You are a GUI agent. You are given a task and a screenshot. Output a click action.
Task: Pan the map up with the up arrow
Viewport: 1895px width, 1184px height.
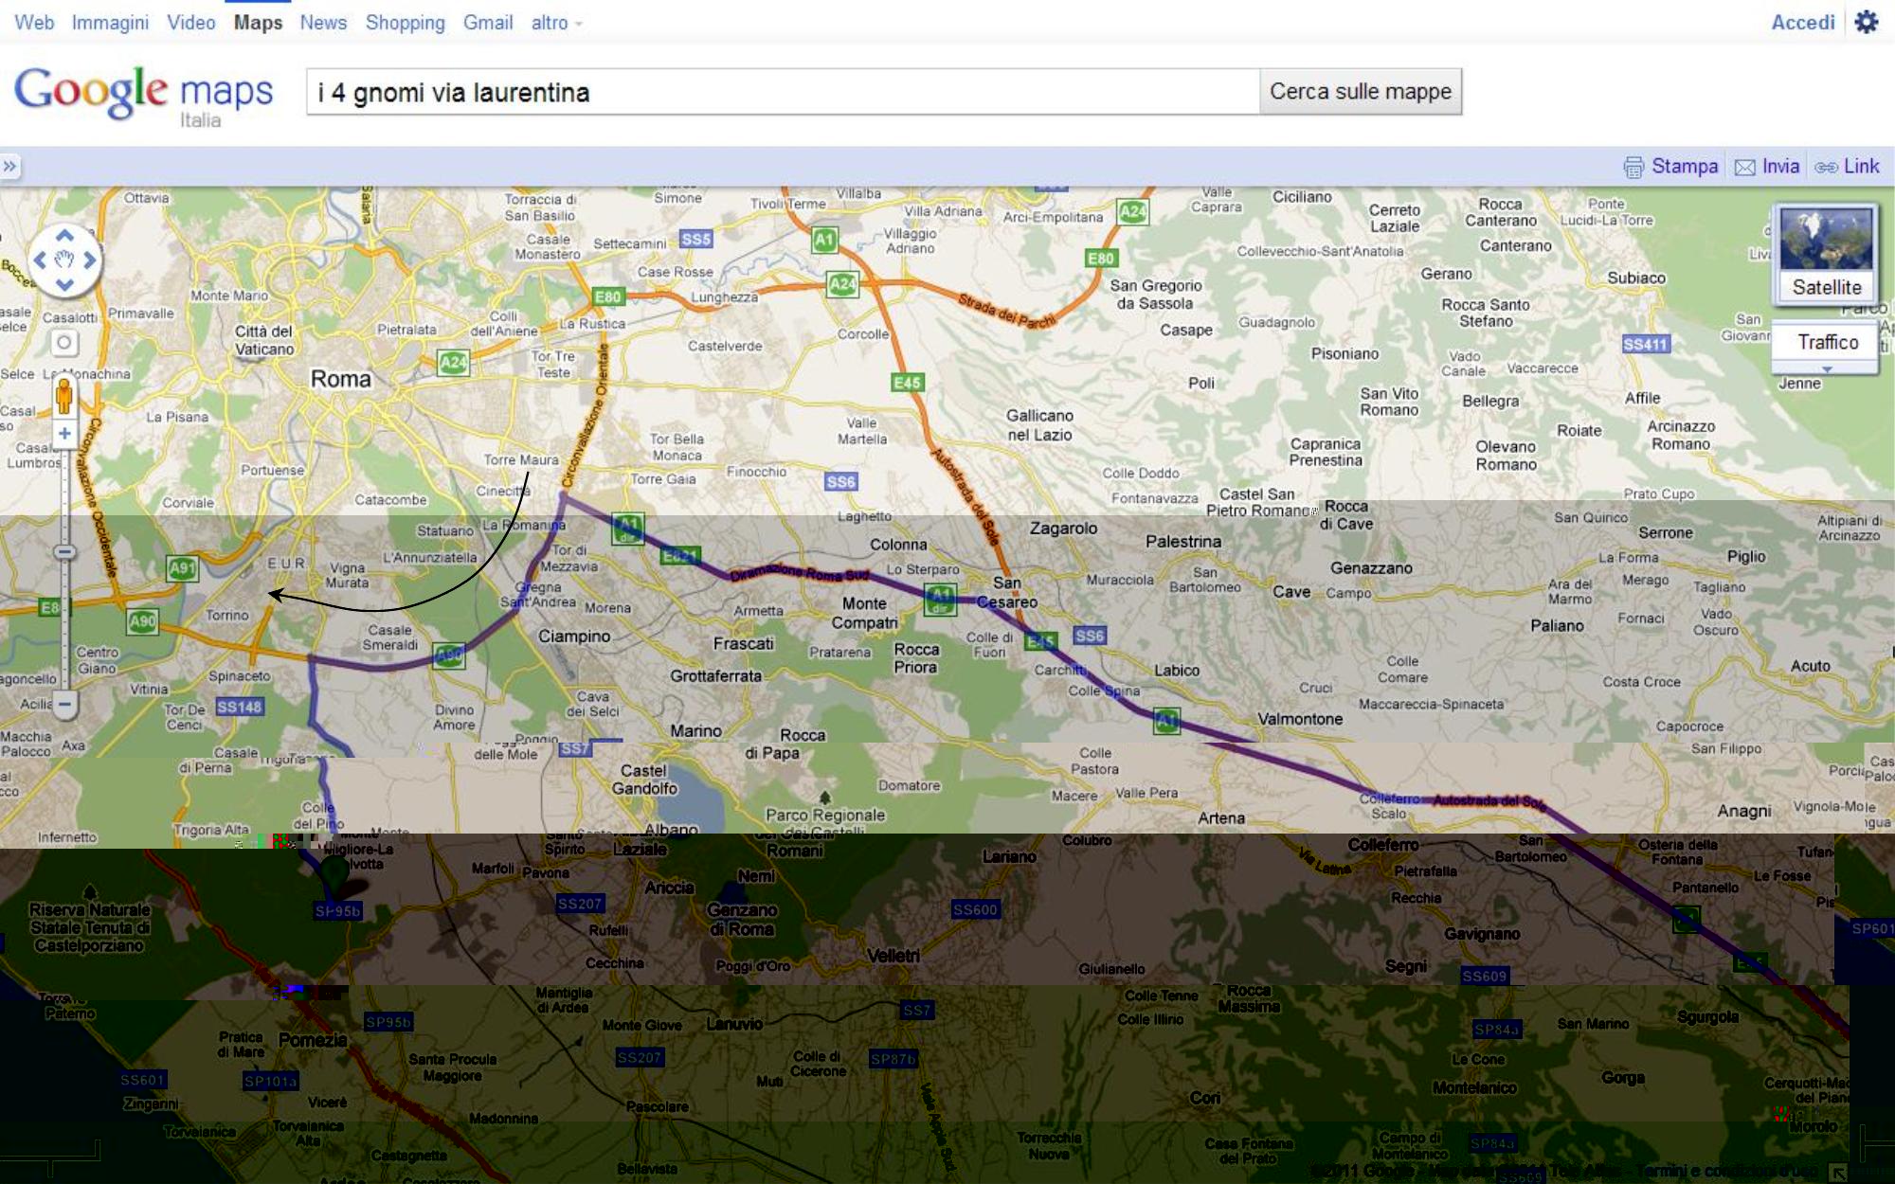(x=64, y=235)
